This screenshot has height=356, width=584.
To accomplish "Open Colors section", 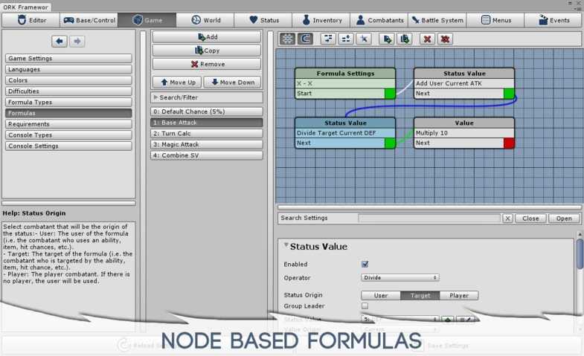I will (x=68, y=80).
